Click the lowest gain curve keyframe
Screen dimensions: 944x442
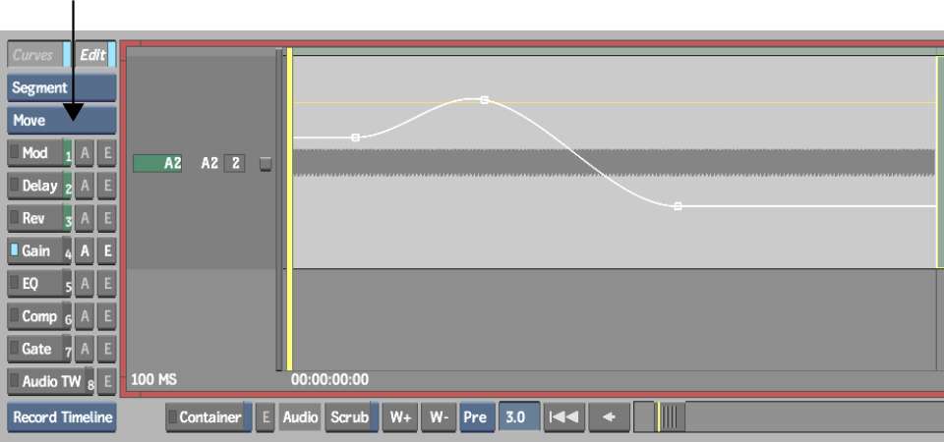[x=678, y=206]
